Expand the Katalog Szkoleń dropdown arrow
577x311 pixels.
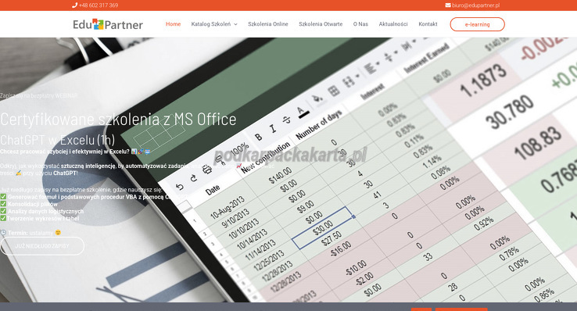235,24
